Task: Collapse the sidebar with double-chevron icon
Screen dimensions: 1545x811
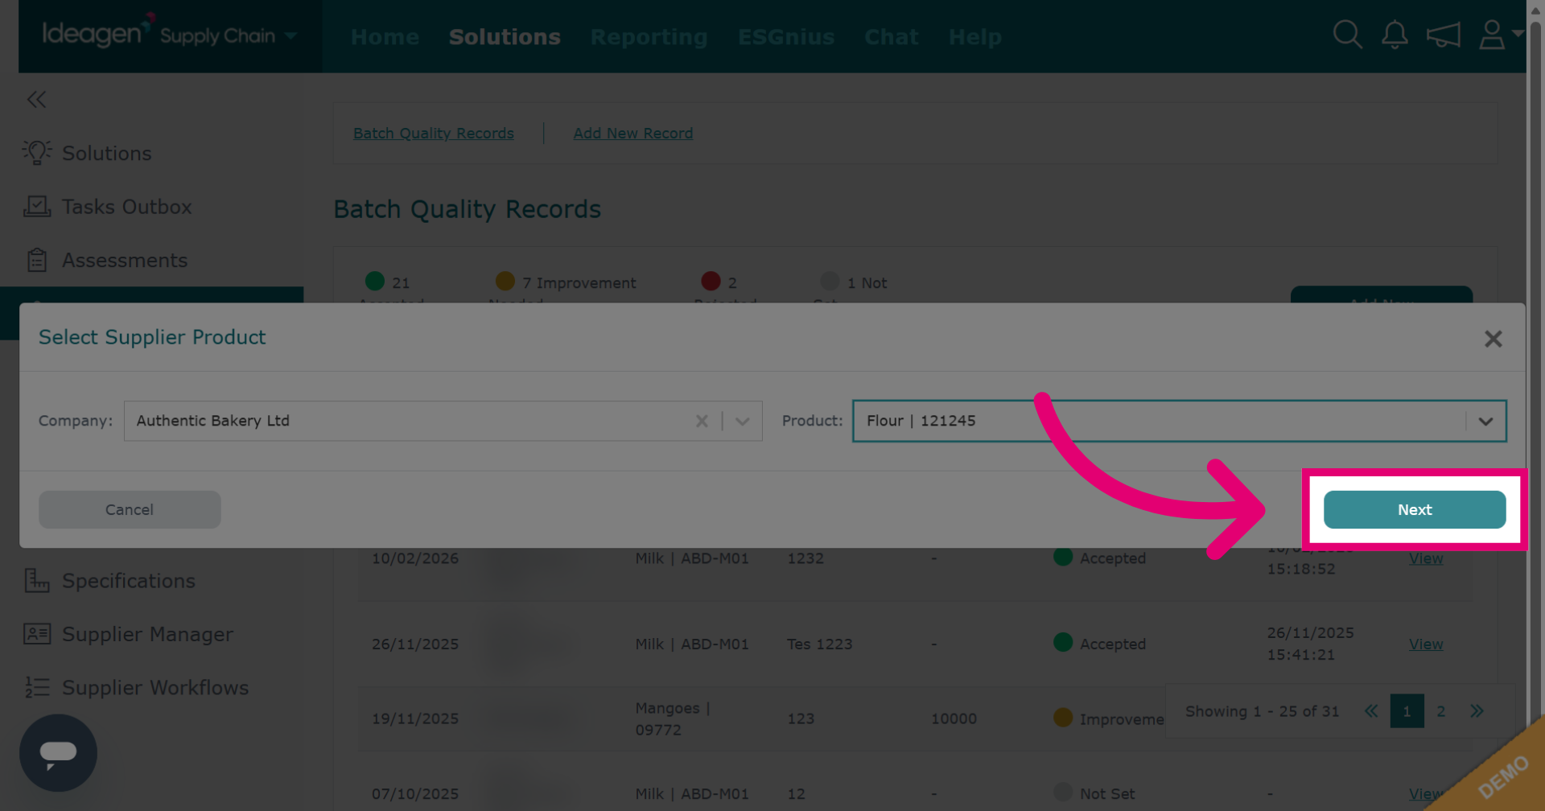Action: click(36, 99)
